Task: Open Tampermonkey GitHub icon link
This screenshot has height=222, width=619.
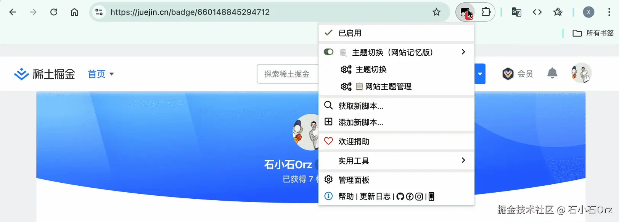Action: (400, 196)
